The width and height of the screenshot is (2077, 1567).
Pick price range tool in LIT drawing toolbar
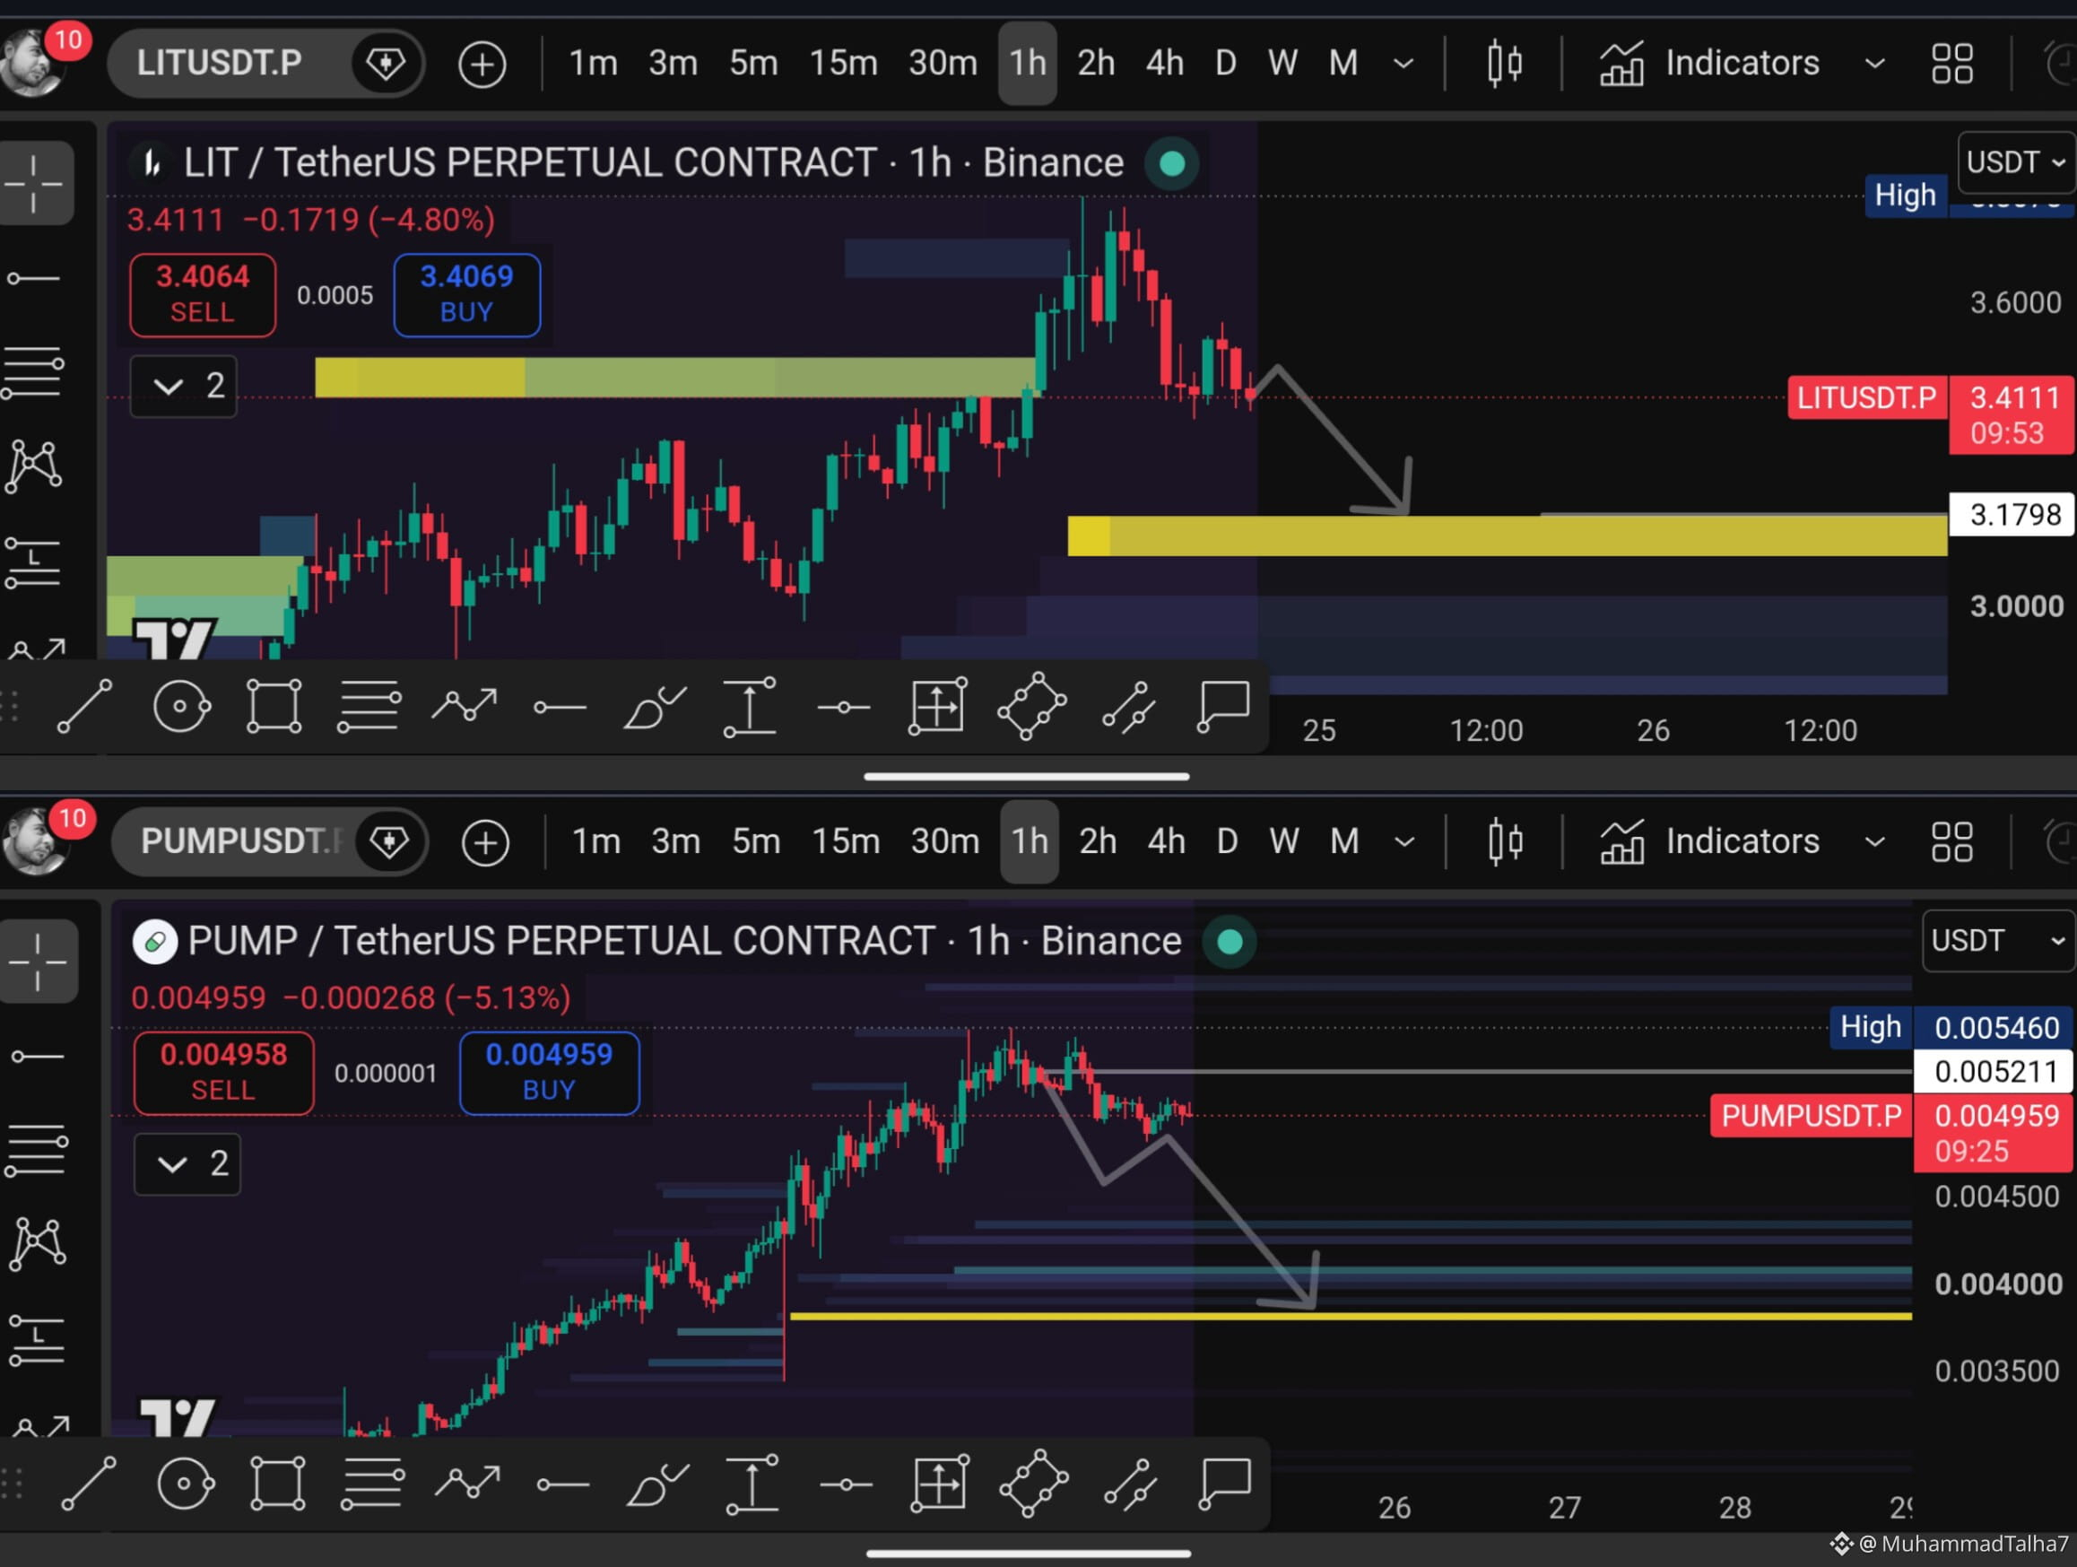(x=751, y=707)
